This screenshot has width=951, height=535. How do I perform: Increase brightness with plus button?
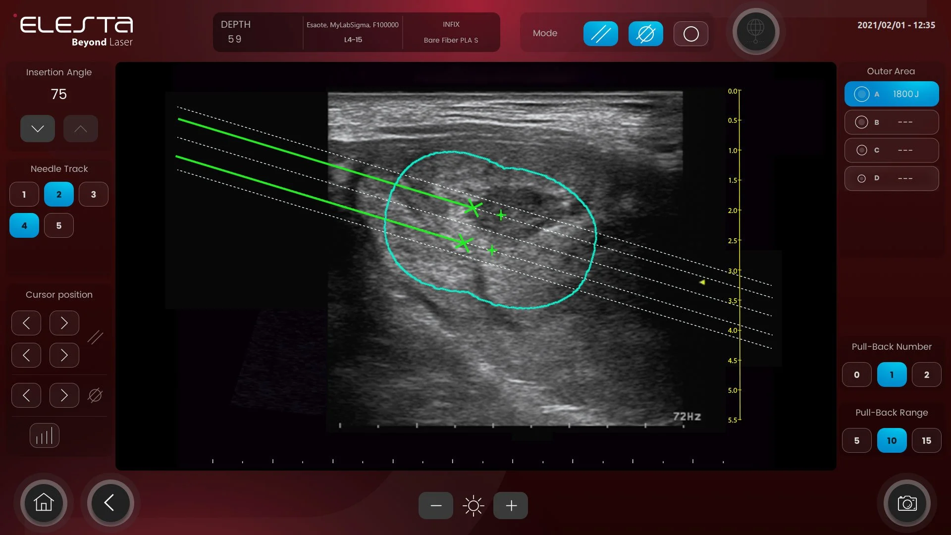511,506
